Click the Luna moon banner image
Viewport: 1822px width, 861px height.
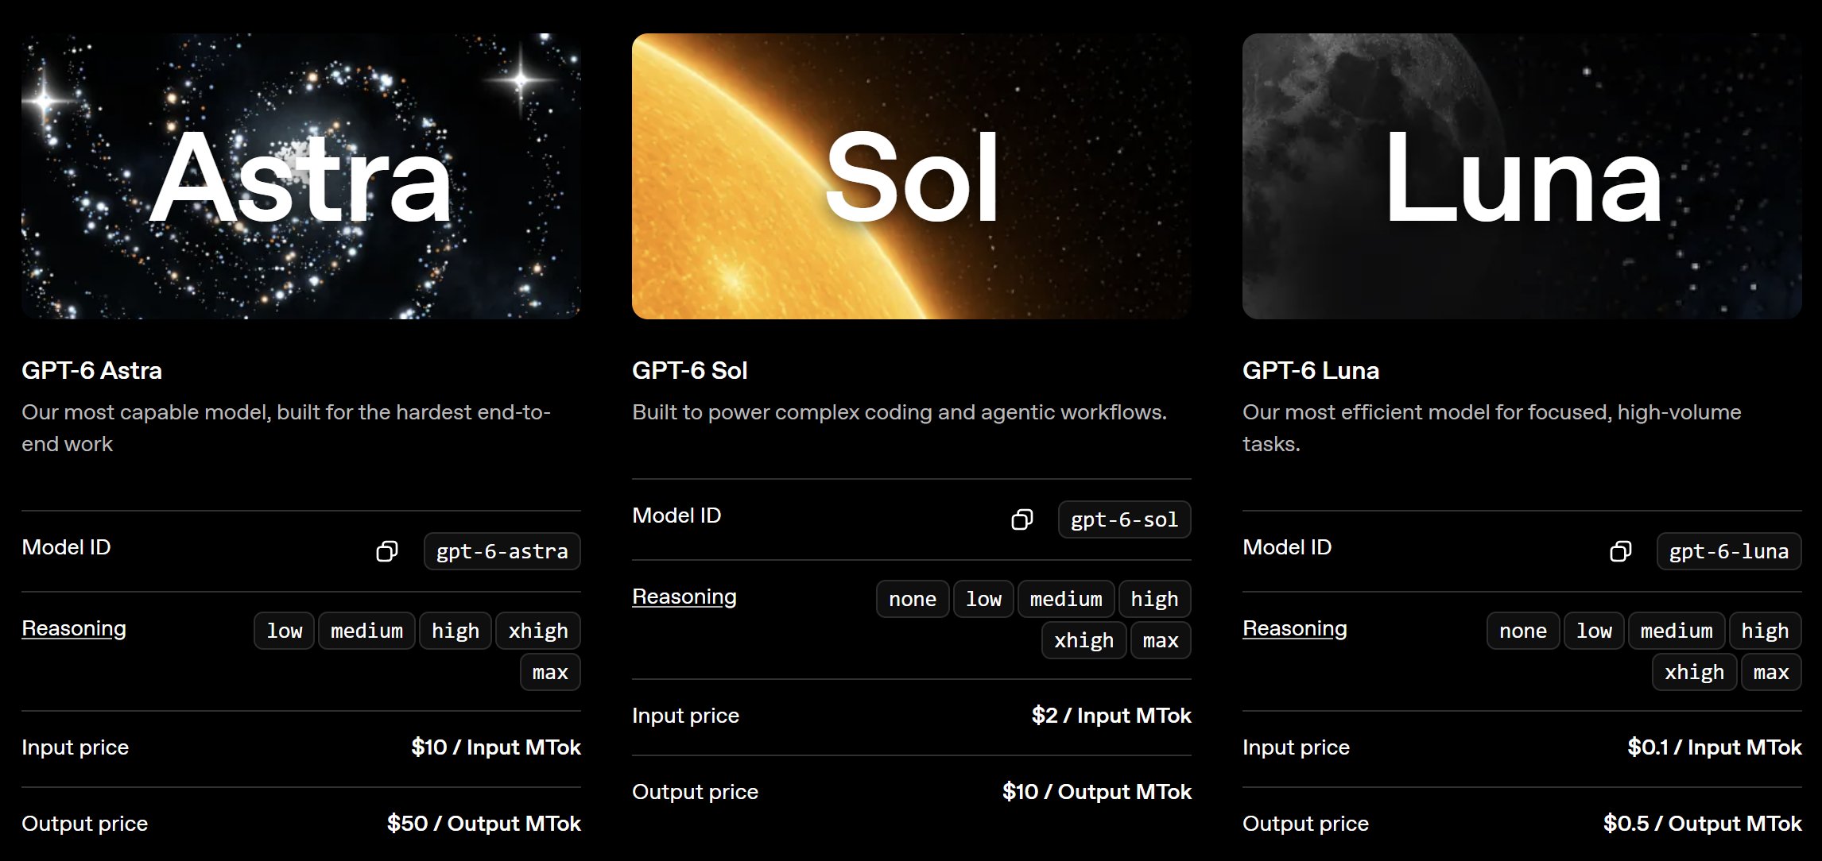coord(1522,176)
